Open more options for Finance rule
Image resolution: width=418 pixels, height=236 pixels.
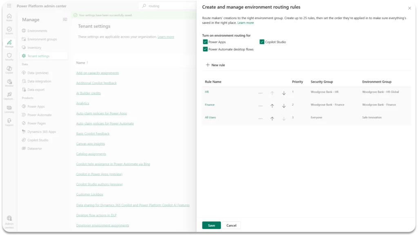click(260, 106)
